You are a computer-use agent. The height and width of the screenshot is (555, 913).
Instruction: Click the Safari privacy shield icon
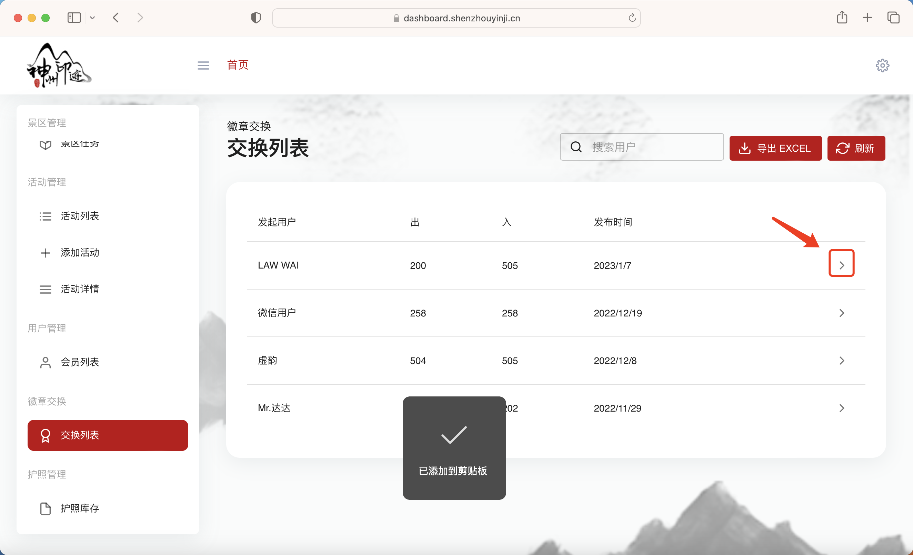(256, 18)
